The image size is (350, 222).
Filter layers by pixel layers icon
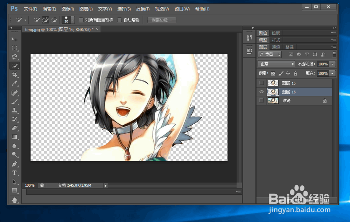(x=291, y=55)
